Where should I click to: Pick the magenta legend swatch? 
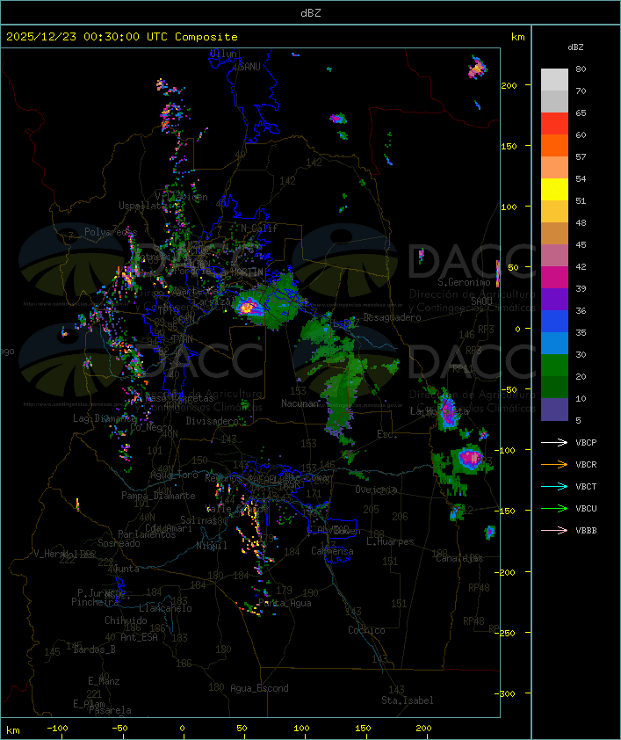coord(554,278)
